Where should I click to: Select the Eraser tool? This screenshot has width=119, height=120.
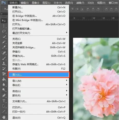click(4, 74)
